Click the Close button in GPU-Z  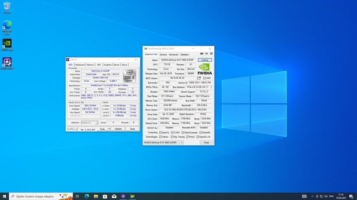click(x=206, y=142)
